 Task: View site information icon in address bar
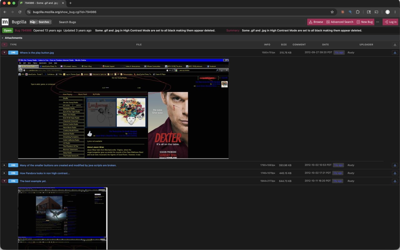pyautogui.click(x=29, y=12)
